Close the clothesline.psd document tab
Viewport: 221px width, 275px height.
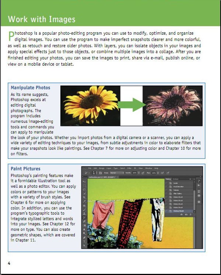[x=118, y=177]
